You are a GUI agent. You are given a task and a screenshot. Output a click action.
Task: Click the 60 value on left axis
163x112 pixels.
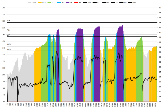coord(4,102)
